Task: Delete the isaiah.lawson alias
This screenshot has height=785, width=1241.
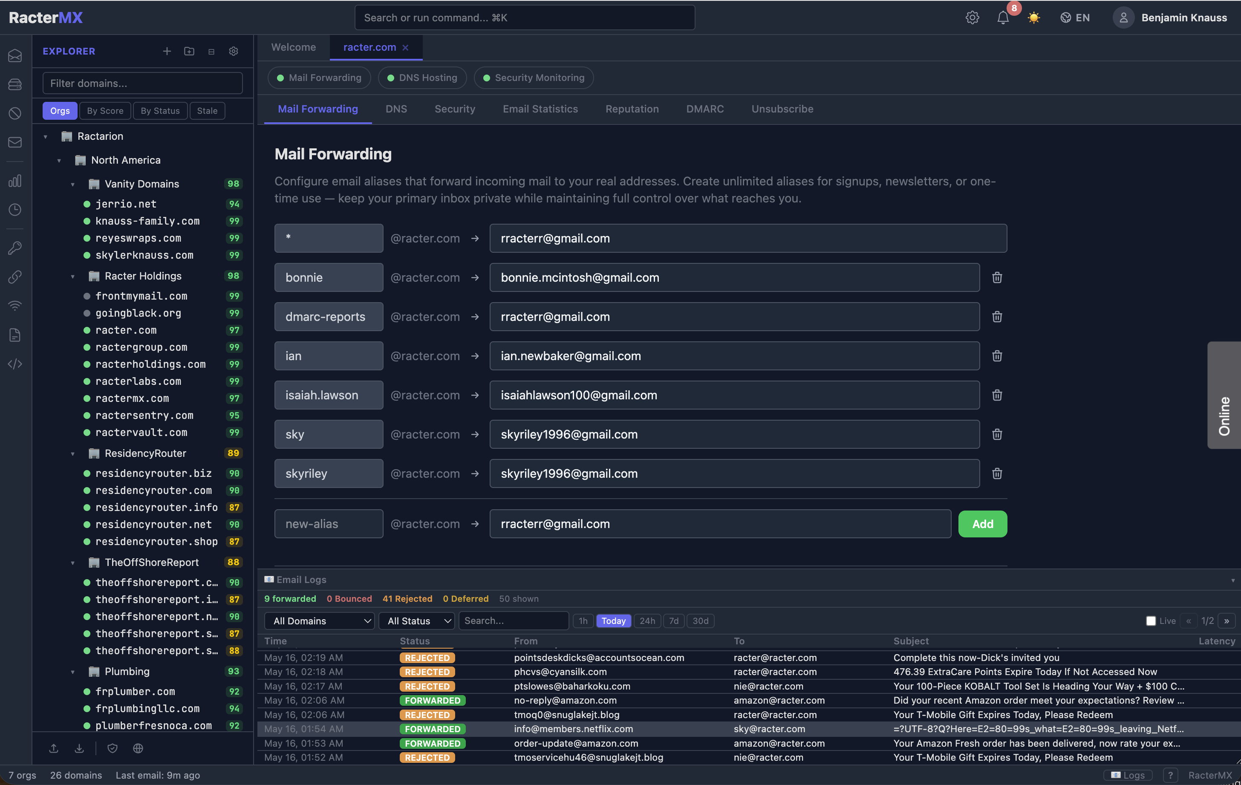Action: 997,395
